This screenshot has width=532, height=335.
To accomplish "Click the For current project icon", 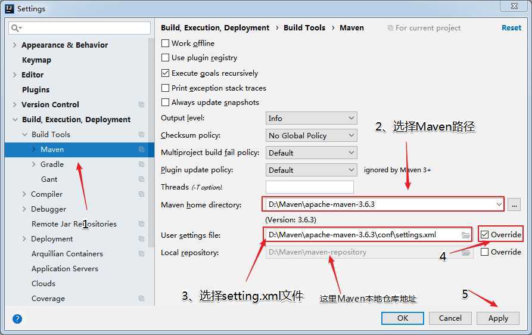I will click(x=390, y=28).
